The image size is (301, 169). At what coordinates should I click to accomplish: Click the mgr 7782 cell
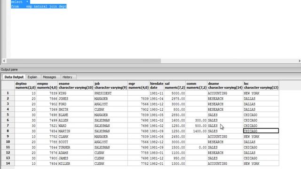pos(138,164)
